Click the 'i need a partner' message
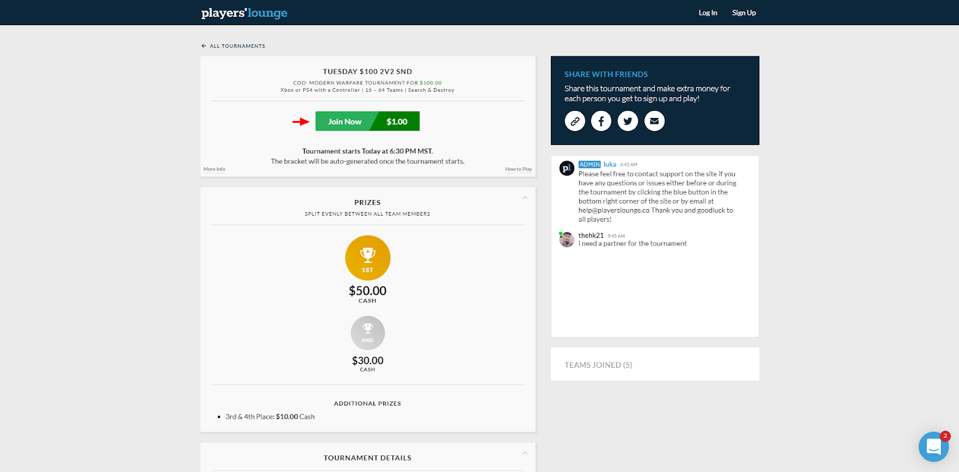 pyautogui.click(x=632, y=244)
